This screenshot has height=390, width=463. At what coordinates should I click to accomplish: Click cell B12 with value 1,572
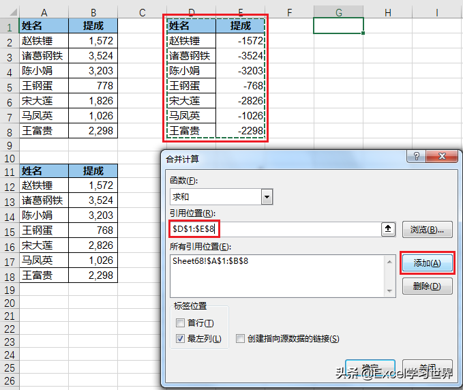(x=93, y=185)
